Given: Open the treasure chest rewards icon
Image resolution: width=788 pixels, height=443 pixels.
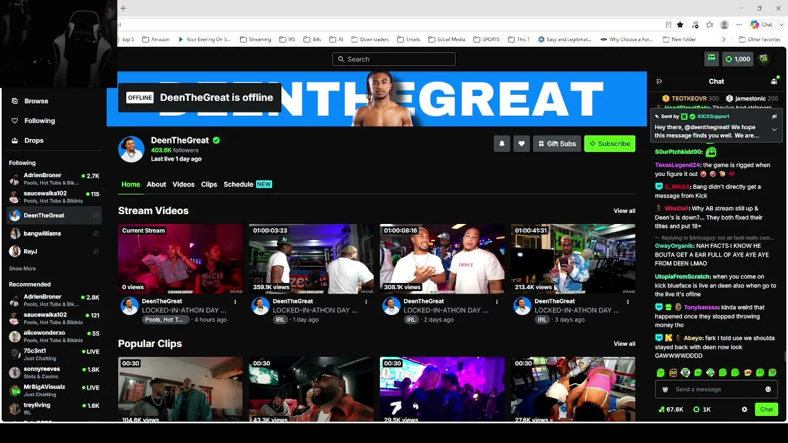Looking at the screenshot, I should (x=712, y=58).
